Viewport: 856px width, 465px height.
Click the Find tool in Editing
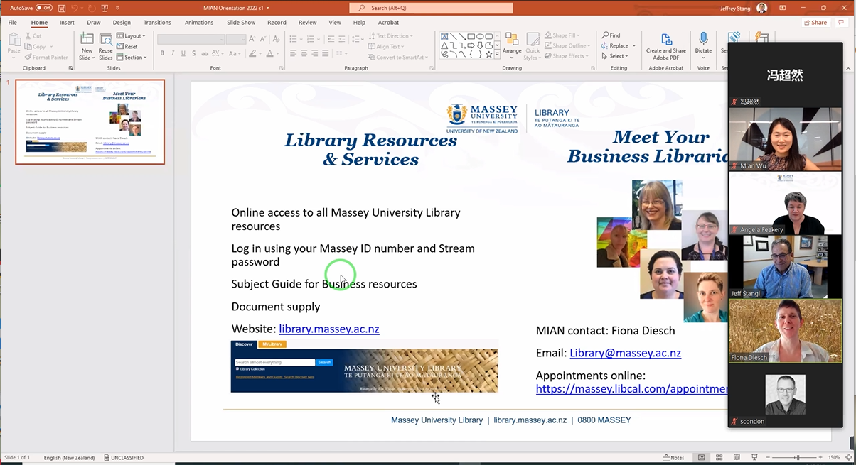pyautogui.click(x=611, y=35)
